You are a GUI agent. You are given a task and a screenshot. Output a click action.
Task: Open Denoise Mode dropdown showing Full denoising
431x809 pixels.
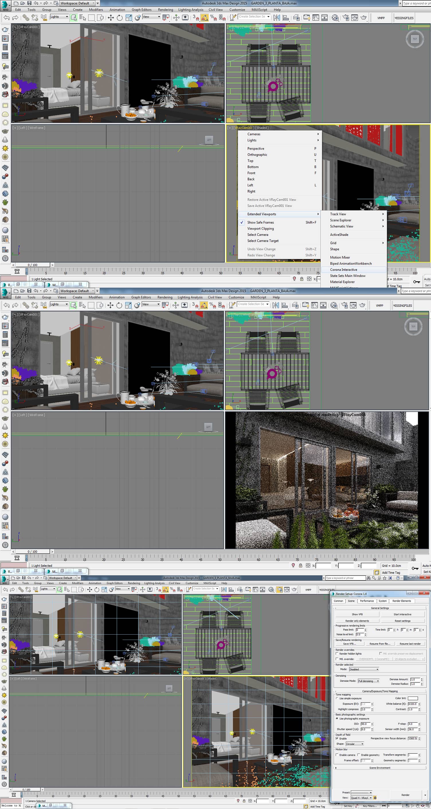tap(369, 681)
